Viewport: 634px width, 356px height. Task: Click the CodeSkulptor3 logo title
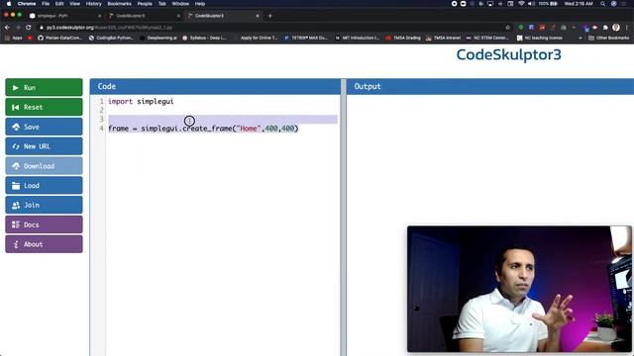point(508,54)
